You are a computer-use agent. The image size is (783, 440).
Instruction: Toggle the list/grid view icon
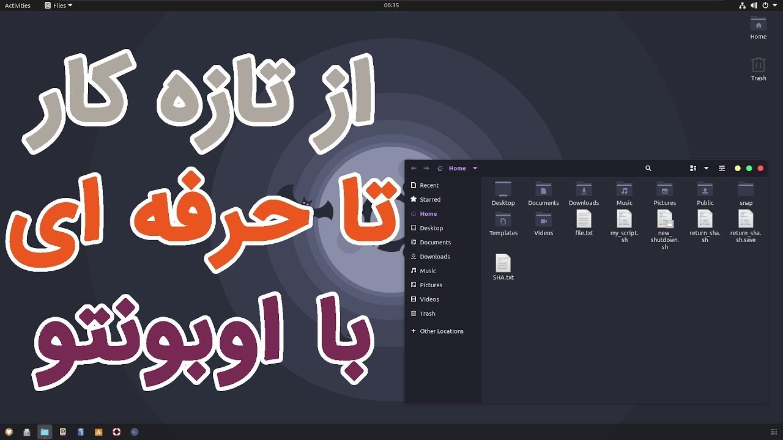tap(693, 168)
